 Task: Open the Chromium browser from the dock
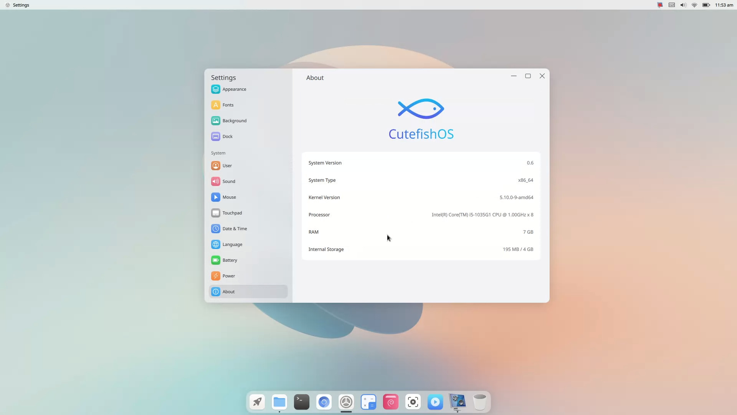[x=324, y=402]
